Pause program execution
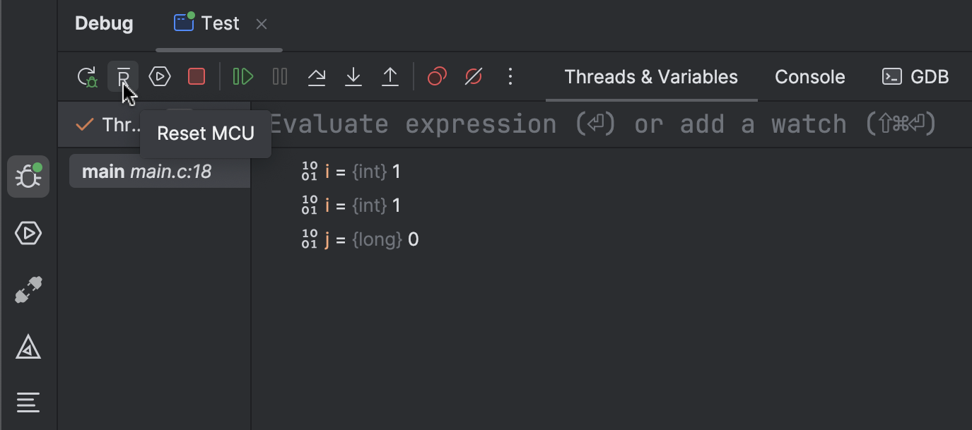Image resolution: width=972 pixels, height=430 pixels. tap(279, 76)
